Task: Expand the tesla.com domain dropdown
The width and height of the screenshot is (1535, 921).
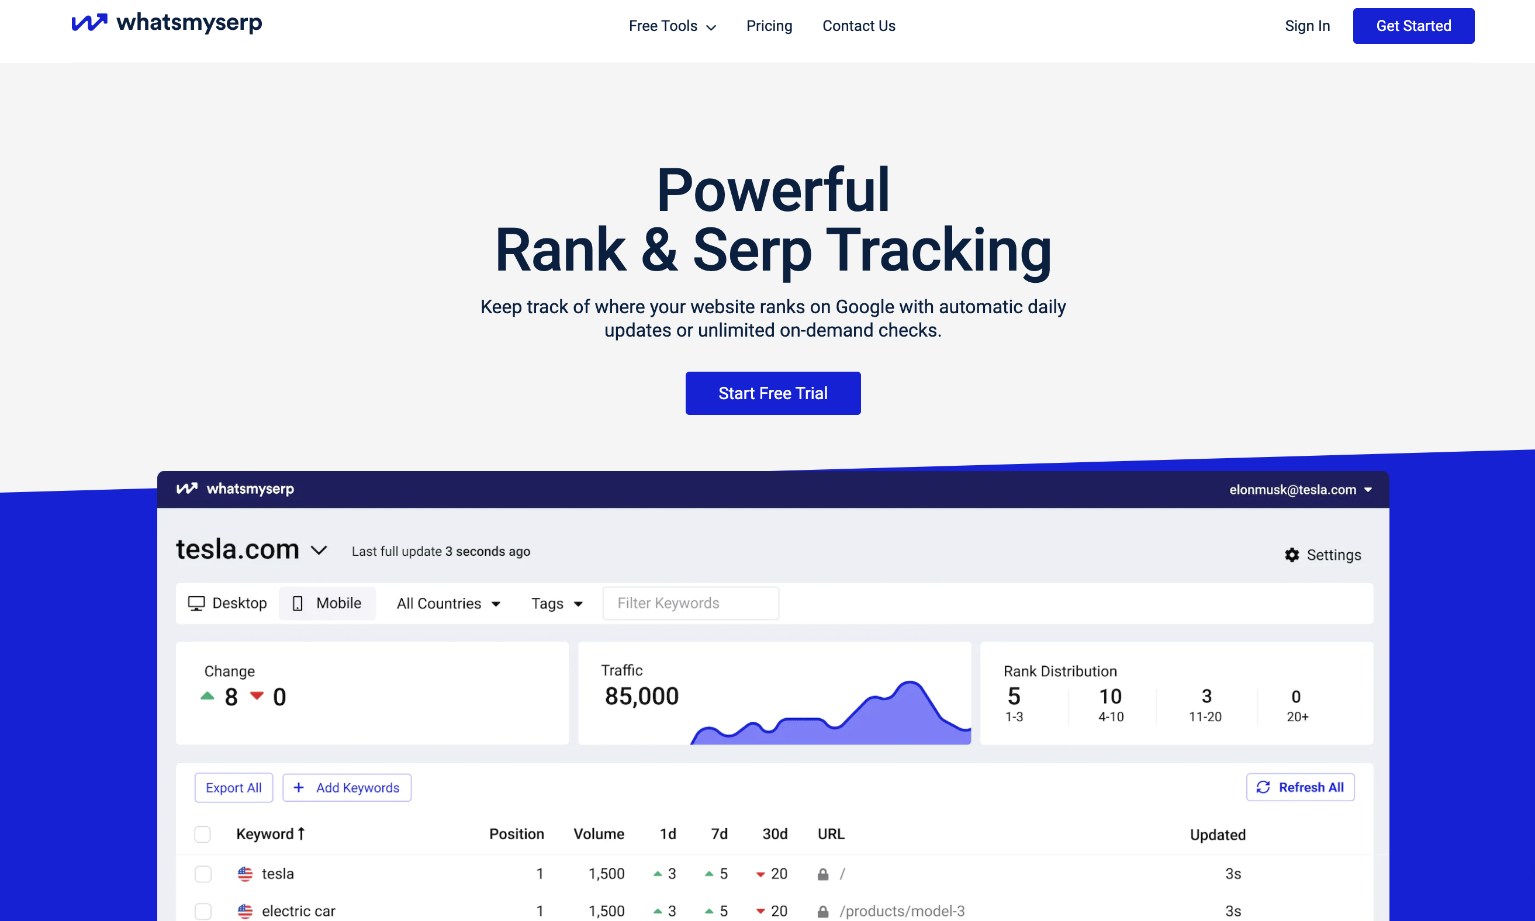Action: [x=319, y=552]
